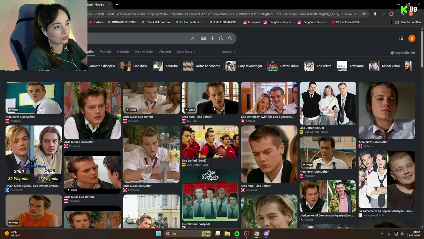Open The Curse (2018 bookmark
The image size is (424, 239).
tap(346, 22)
